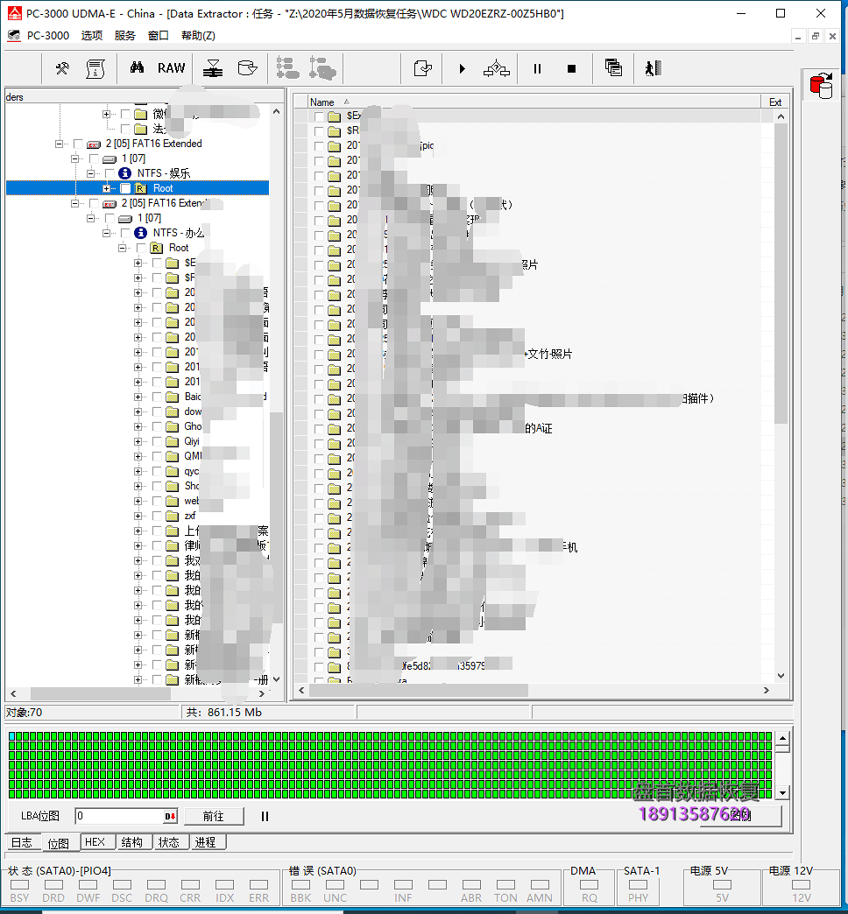Expand the highlighted Root node
This screenshot has width=848, height=914.
point(106,188)
